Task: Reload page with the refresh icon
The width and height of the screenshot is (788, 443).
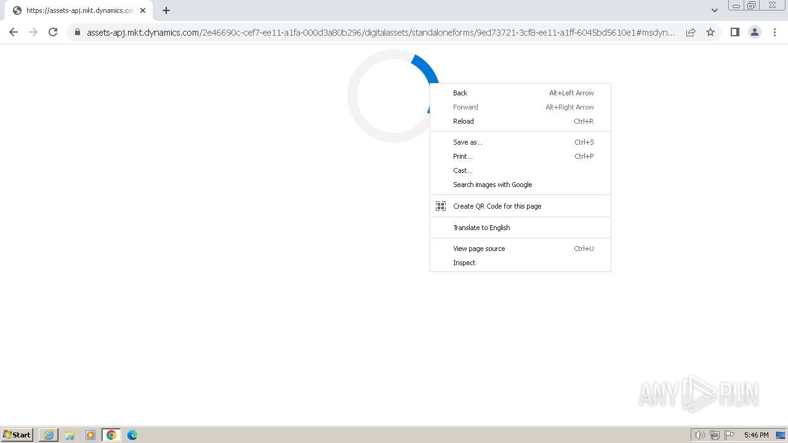Action: pyautogui.click(x=53, y=32)
